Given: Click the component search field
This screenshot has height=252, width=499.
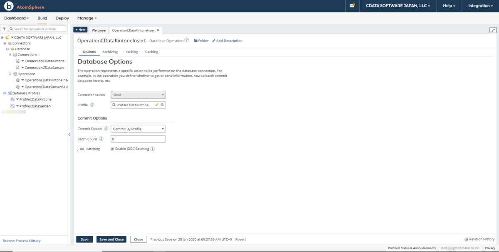Looking at the screenshot, I should [x=37, y=29].
